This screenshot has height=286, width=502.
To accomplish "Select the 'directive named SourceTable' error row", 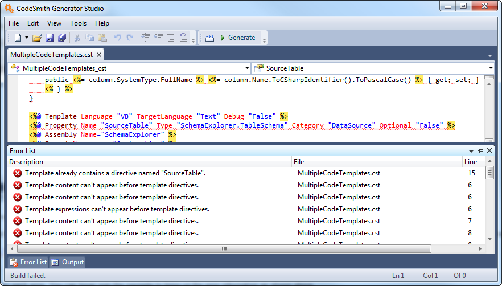I will (x=246, y=173).
